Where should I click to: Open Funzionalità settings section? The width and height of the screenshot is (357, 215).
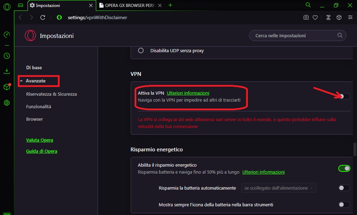(38, 106)
